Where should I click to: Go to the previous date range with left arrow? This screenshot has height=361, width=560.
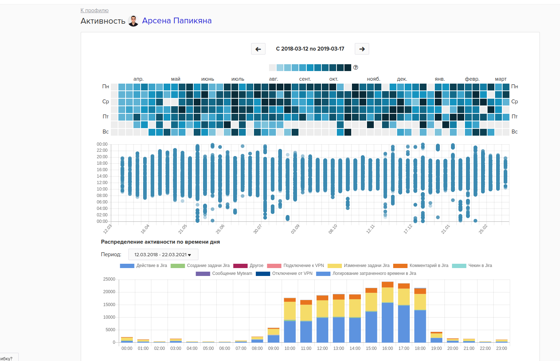click(258, 49)
